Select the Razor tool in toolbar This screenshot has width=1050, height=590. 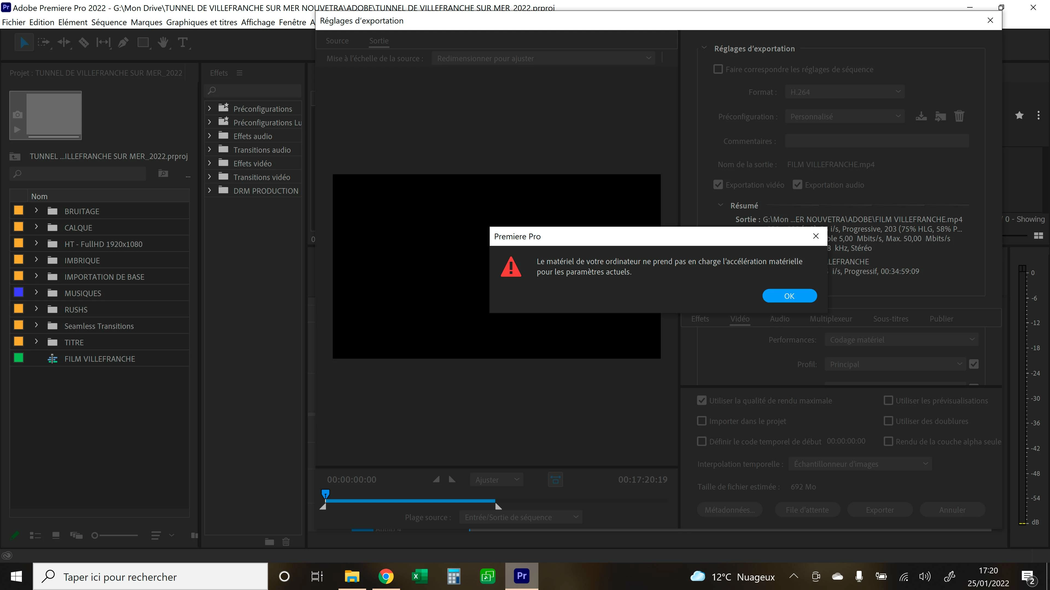[x=84, y=42]
